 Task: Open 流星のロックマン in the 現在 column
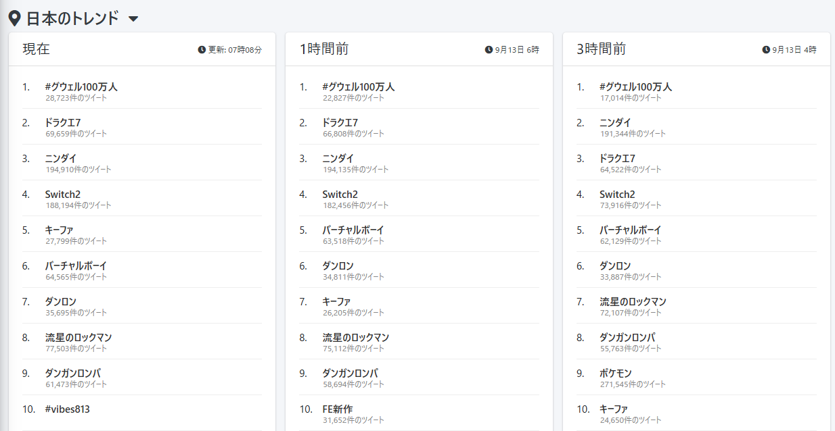tap(78, 338)
